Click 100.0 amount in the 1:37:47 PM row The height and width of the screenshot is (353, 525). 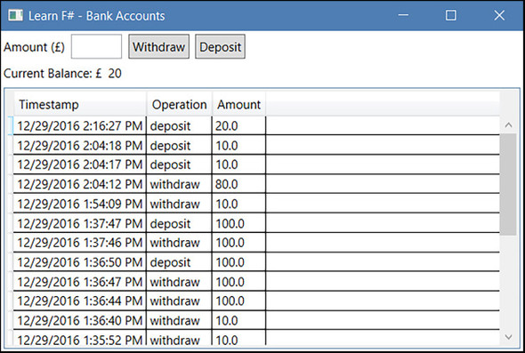pyautogui.click(x=238, y=223)
